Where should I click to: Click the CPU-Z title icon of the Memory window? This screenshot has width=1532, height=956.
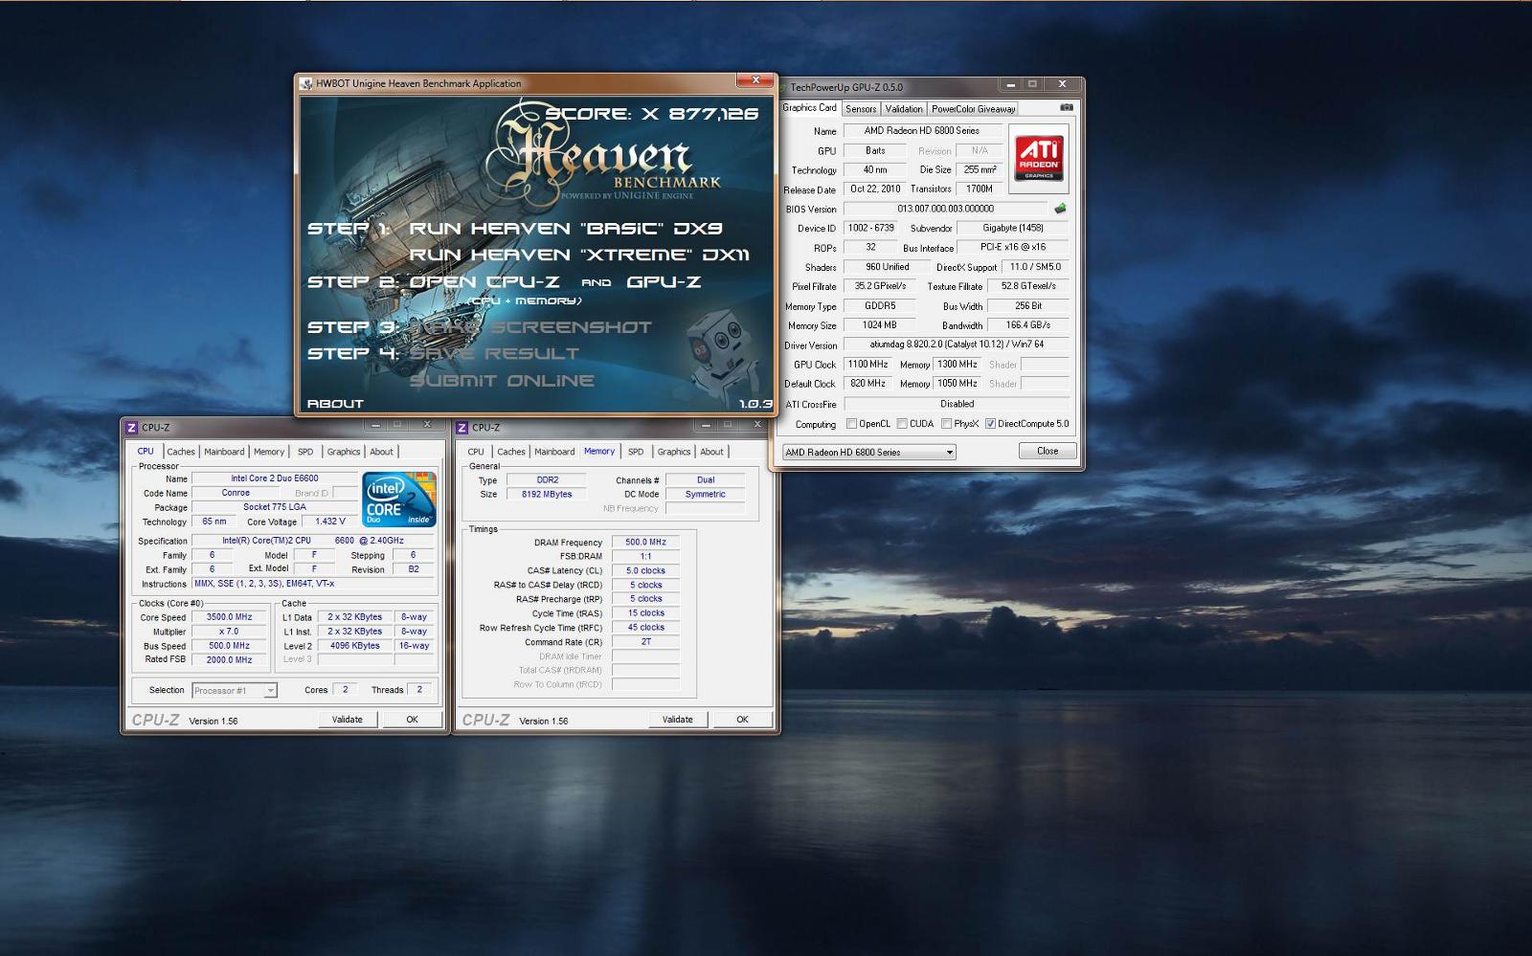462,428
